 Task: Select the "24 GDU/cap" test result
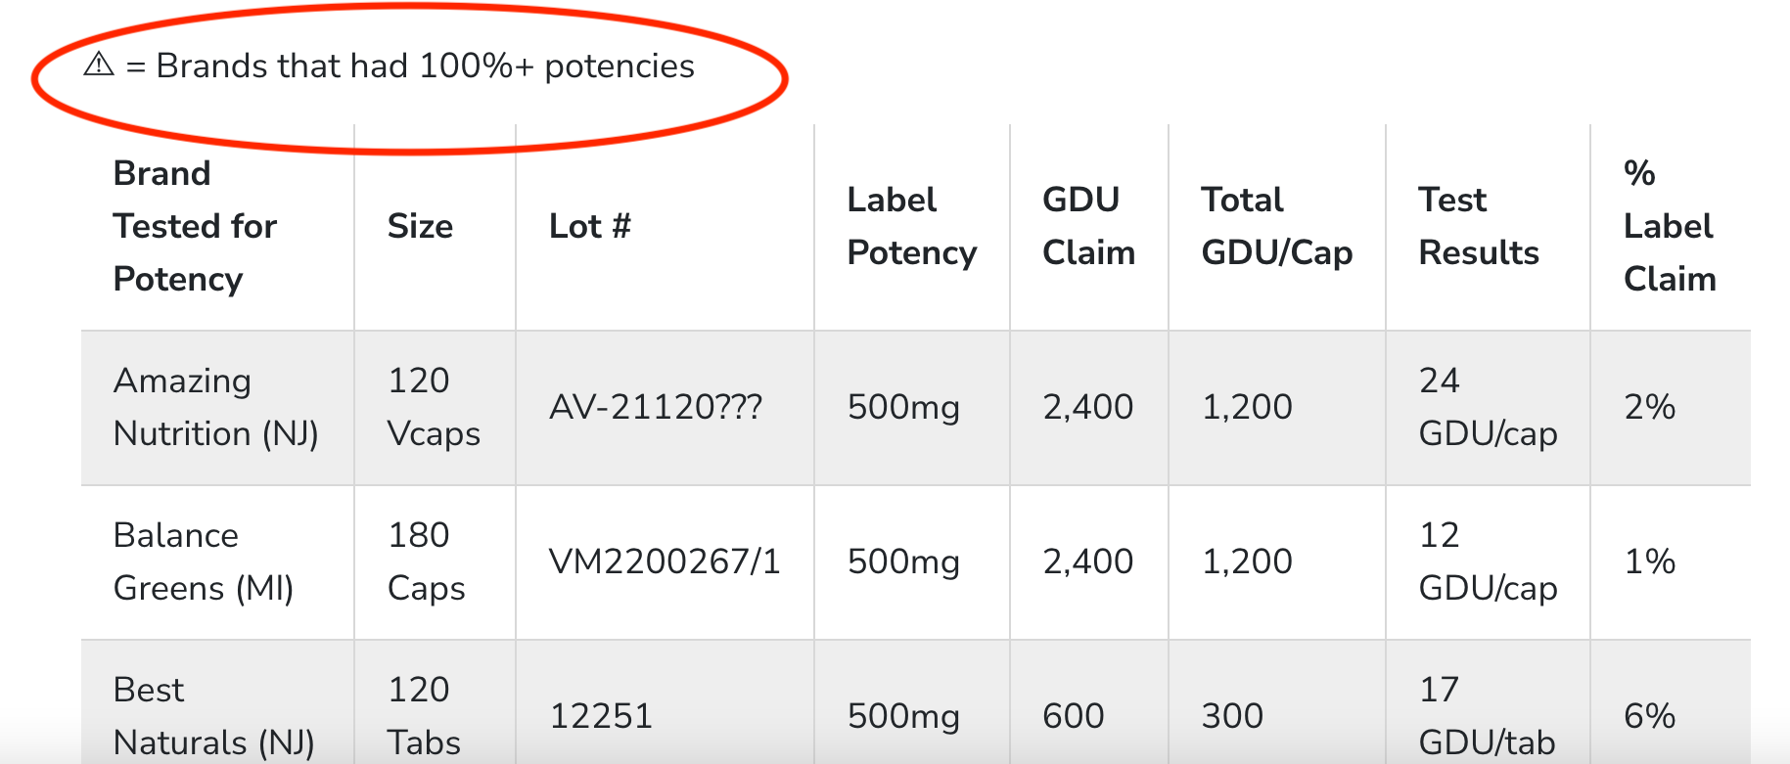pyautogui.click(x=1488, y=407)
